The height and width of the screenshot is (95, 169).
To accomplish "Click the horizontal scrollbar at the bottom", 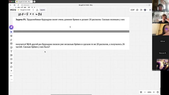I will click(x=71, y=94).
